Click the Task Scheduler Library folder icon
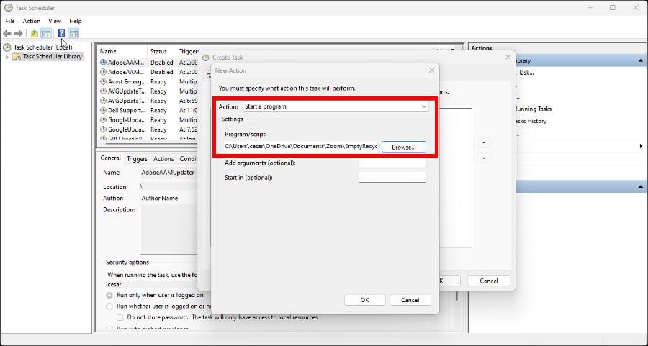The image size is (648, 346). point(17,57)
